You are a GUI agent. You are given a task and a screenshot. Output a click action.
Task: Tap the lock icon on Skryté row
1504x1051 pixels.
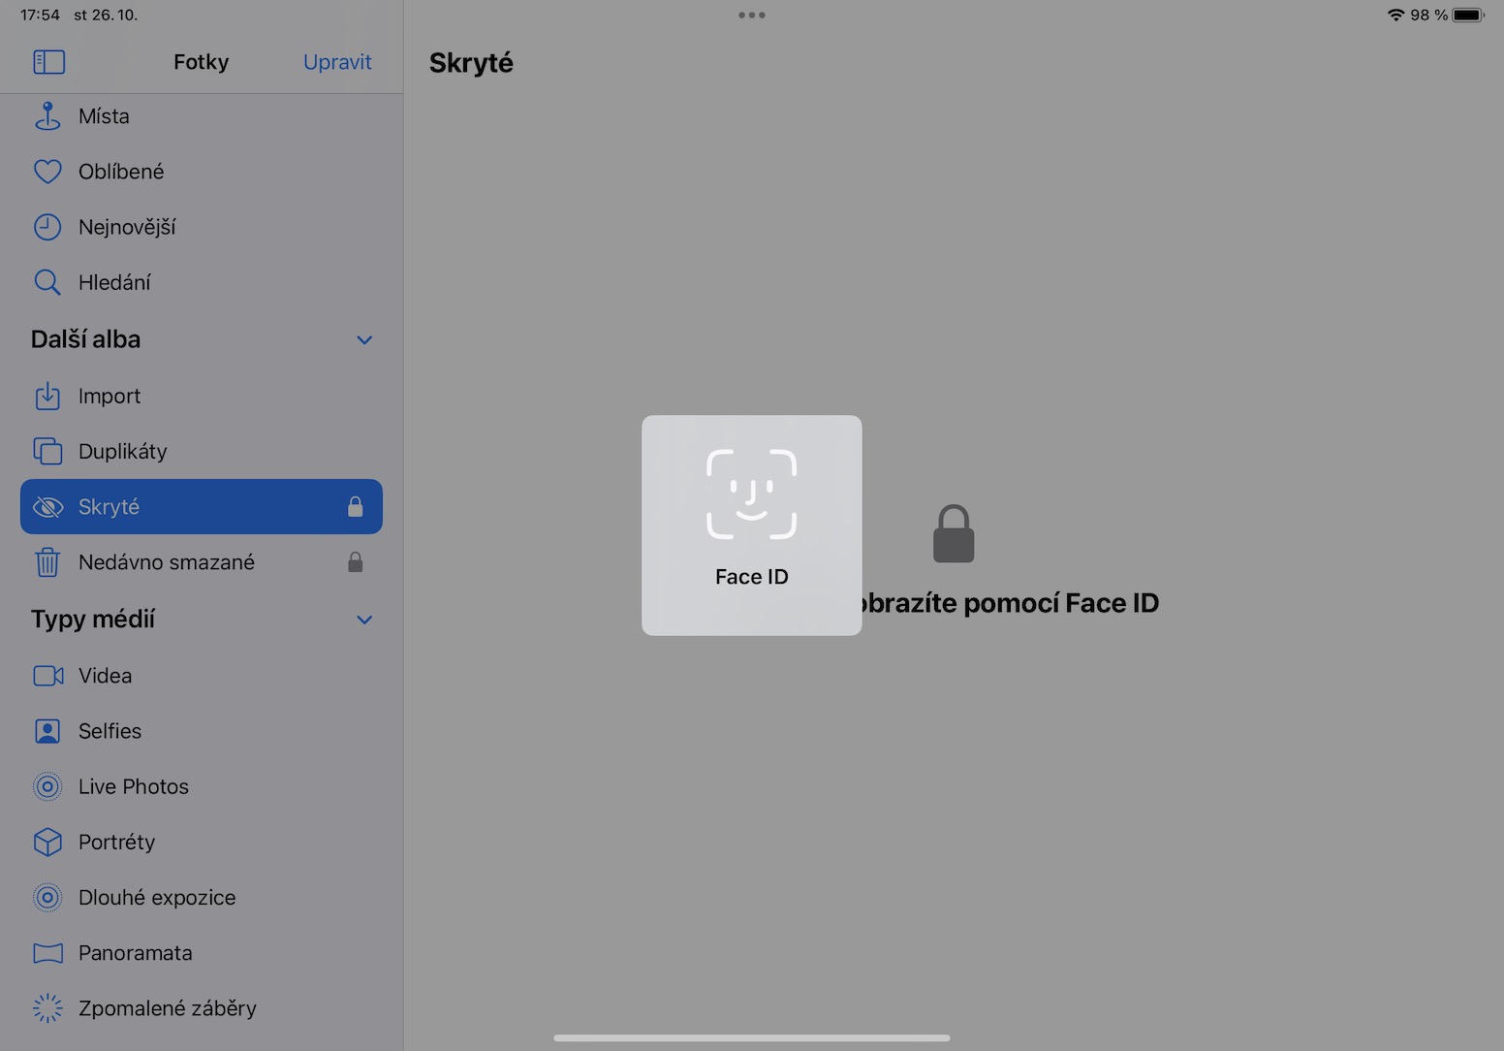[356, 506]
